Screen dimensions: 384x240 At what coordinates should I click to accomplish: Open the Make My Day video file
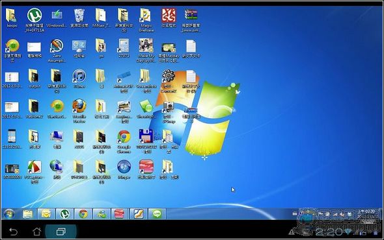click(x=146, y=46)
